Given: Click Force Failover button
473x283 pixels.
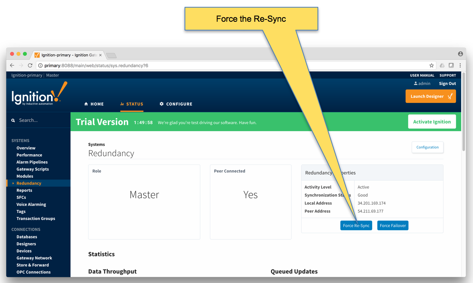Looking at the screenshot, I should (x=393, y=225).
